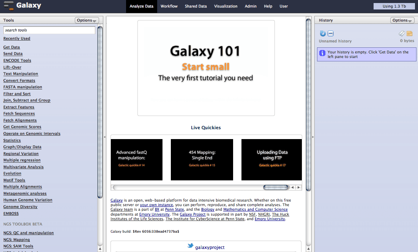Collapse all datasets with the minus icon
This screenshot has height=252, width=418.
331,33
